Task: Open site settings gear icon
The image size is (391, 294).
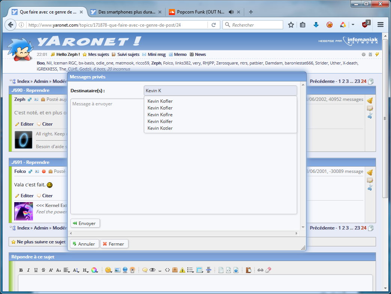Action: 363,54
